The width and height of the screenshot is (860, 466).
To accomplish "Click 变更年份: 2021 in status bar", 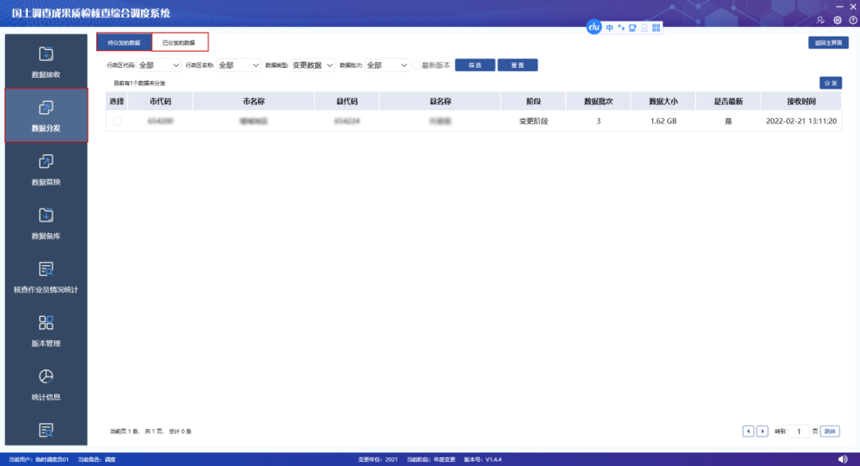I will [377, 460].
